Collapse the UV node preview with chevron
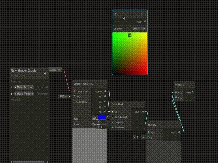 tap(130, 35)
